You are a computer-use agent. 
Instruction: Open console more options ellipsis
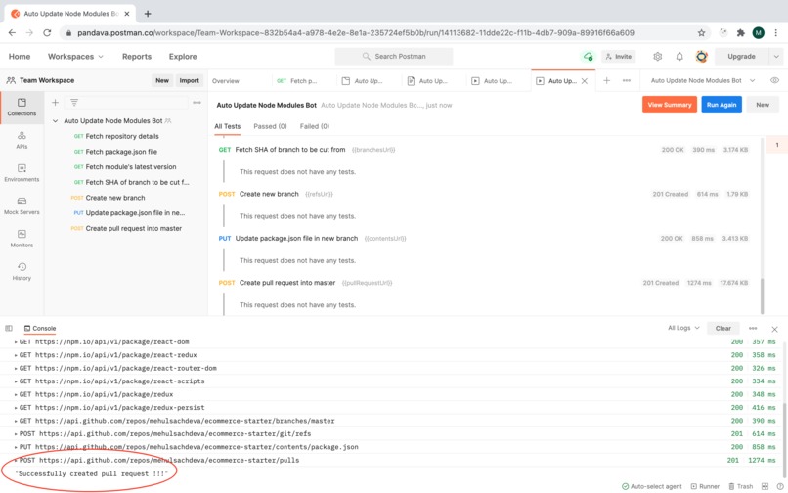(x=753, y=328)
